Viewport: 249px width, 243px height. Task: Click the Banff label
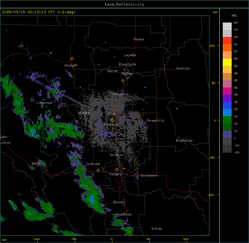coord(36,164)
